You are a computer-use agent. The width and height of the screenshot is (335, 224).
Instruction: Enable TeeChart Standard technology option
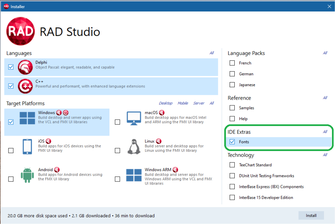(x=232, y=165)
